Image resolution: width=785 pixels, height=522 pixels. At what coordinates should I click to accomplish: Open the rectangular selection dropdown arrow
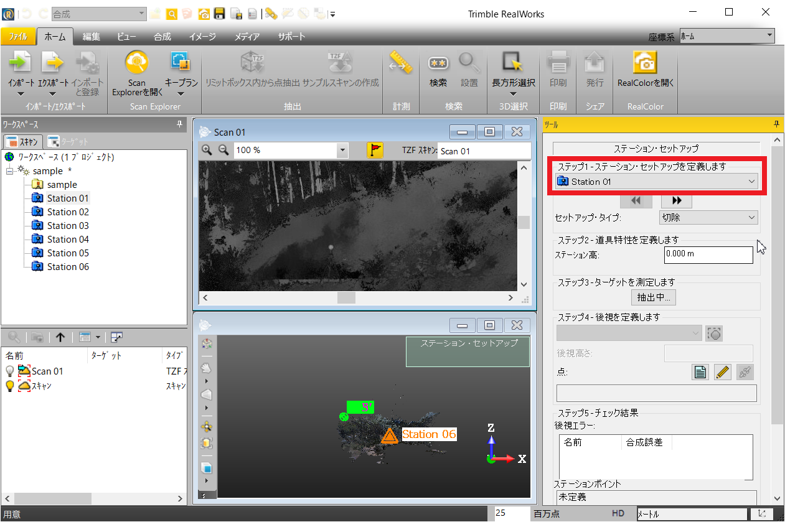(512, 95)
